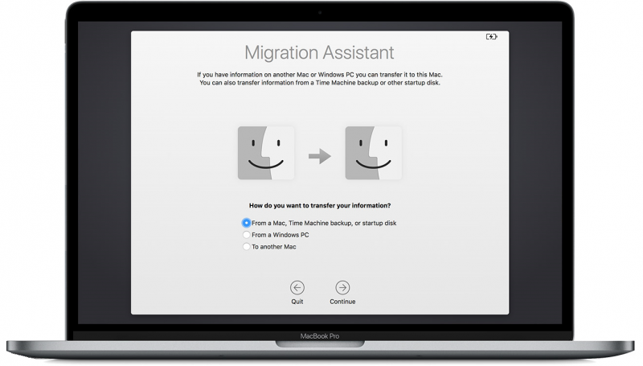This screenshot has width=643, height=366.
Task: Choose the 'From a Windows PC' radio button
Action: (x=246, y=235)
